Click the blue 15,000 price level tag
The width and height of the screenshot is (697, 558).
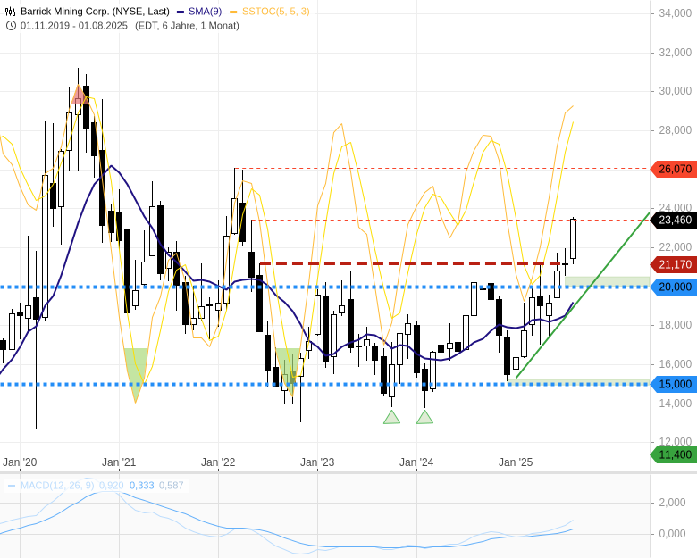pyautogui.click(x=674, y=384)
